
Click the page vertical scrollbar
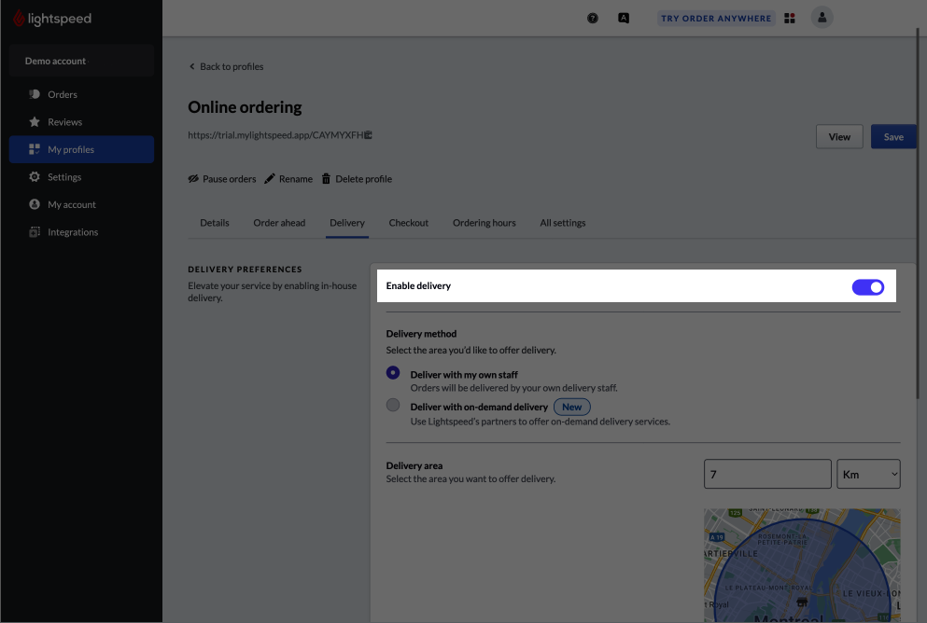click(x=919, y=214)
